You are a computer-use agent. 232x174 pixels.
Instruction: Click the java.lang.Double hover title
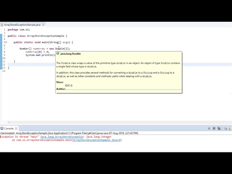pos(71,54)
